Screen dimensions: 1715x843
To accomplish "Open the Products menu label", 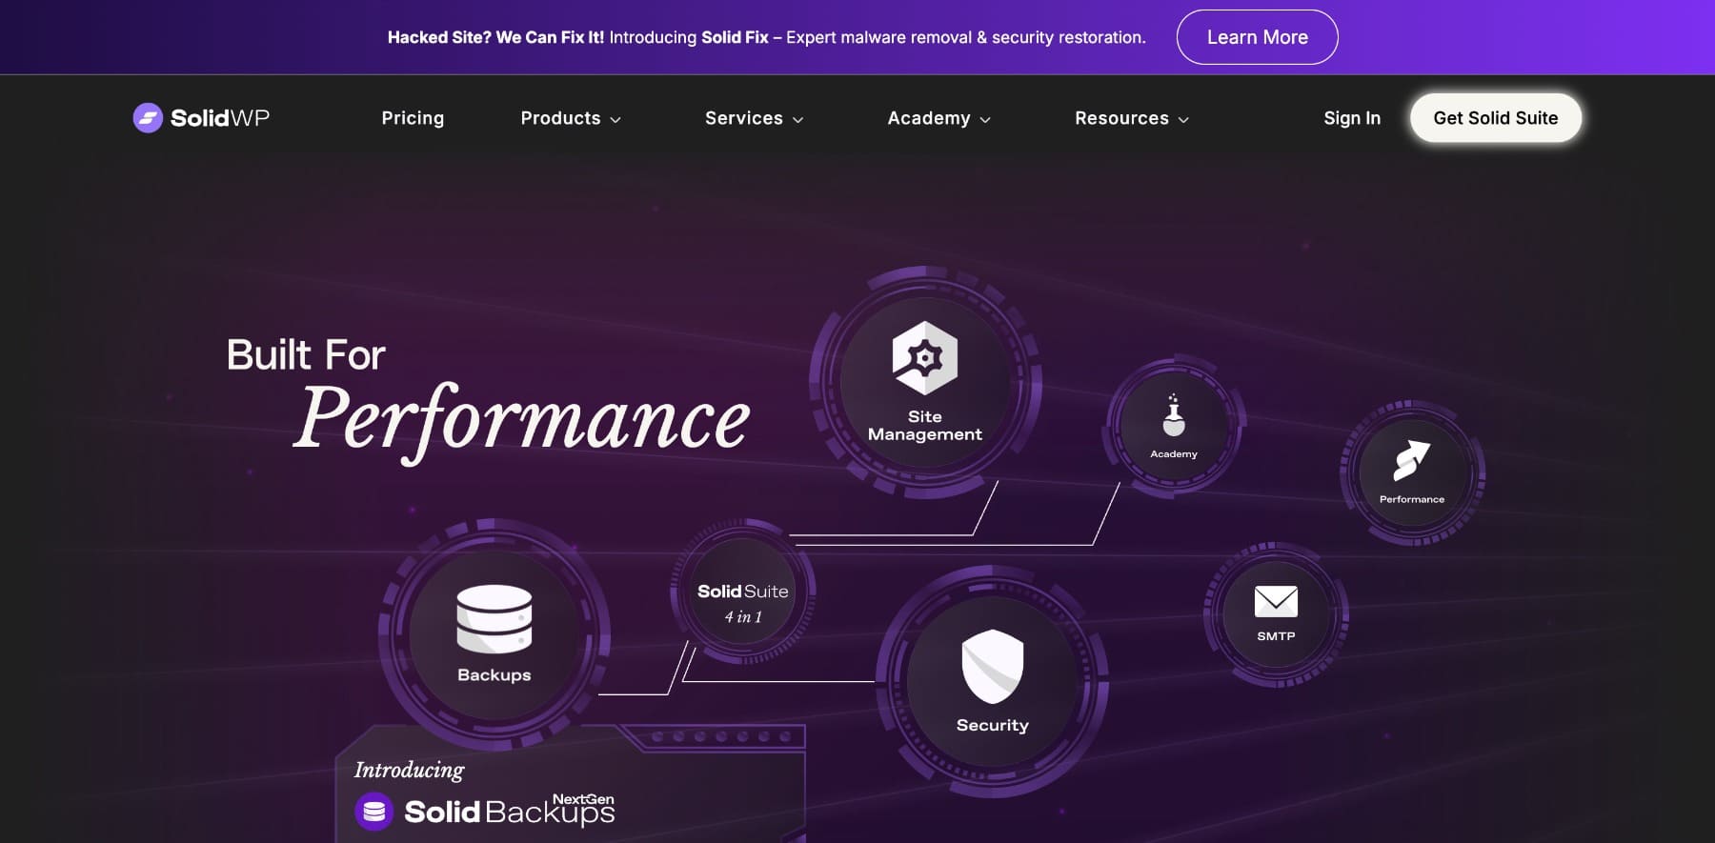I will click(x=560, y=118).
